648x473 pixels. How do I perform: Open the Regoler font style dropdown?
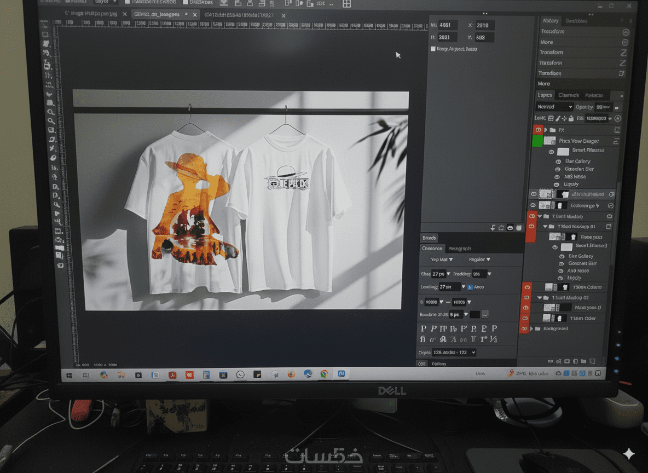pos(479,259)
